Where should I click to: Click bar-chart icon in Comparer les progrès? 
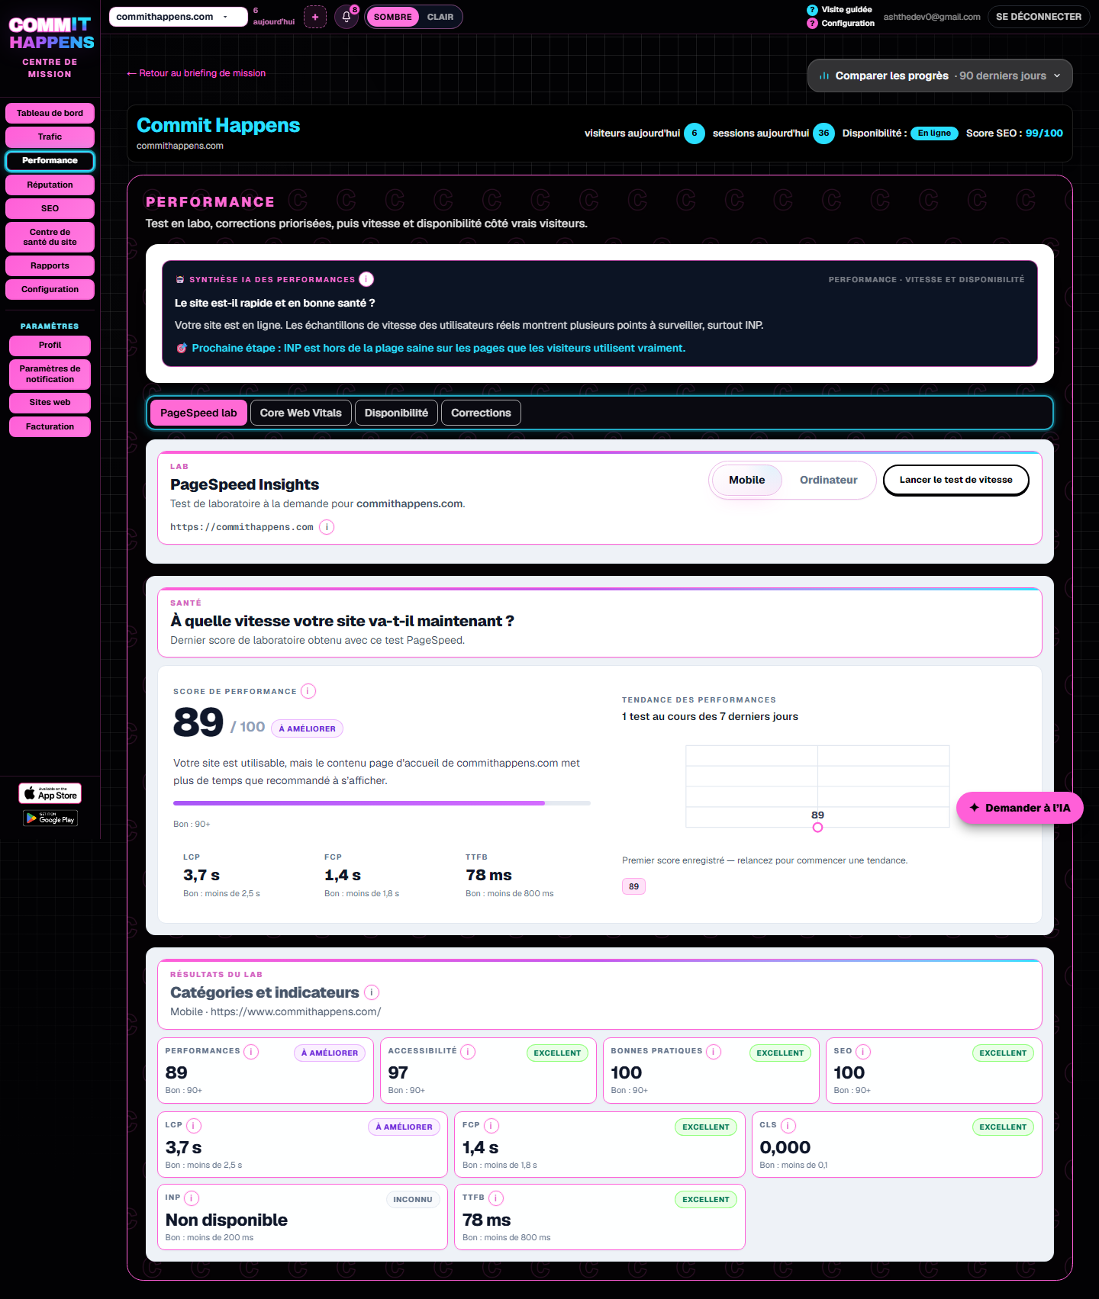tap(824, 76)
